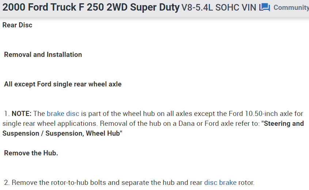309x190 pixels.
Task: Click the "Remove the Hub." heading
Action: point(31,153)
